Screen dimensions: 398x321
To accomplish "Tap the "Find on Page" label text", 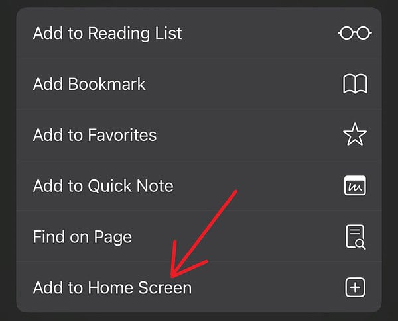I will [x=82, y=237].
